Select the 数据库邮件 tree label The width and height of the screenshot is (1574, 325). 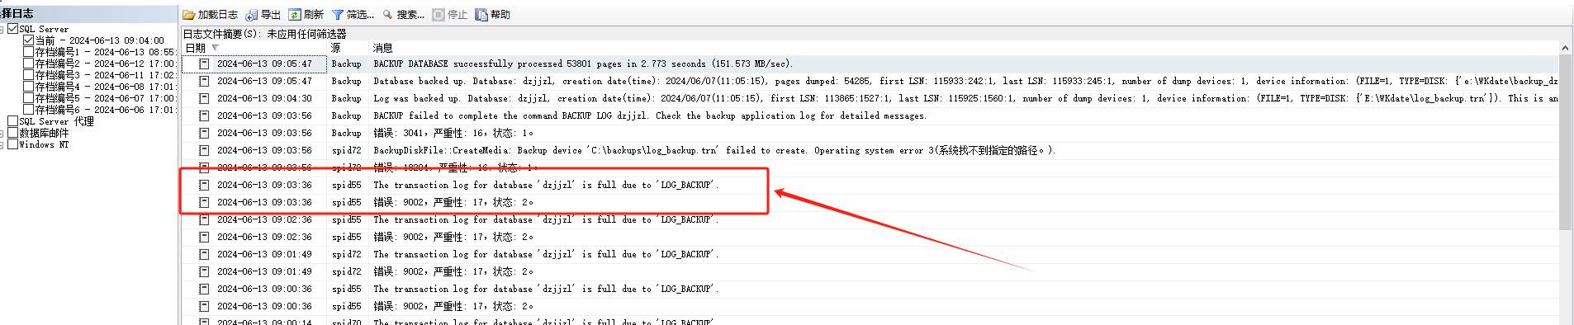point(44,133)
